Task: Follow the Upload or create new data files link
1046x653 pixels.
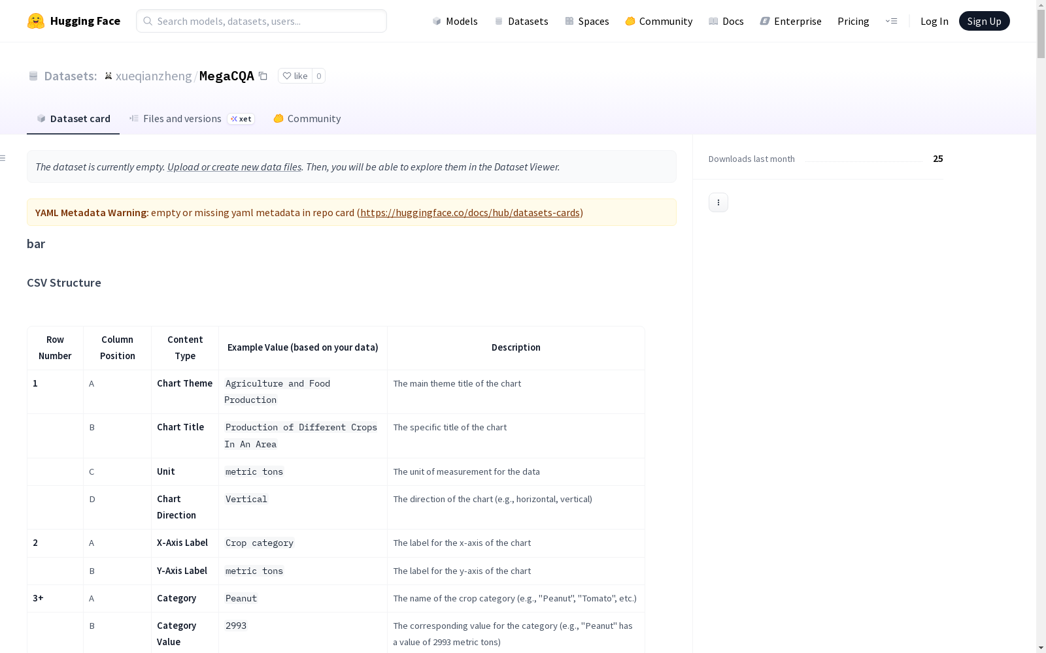Action: [234, 167]
